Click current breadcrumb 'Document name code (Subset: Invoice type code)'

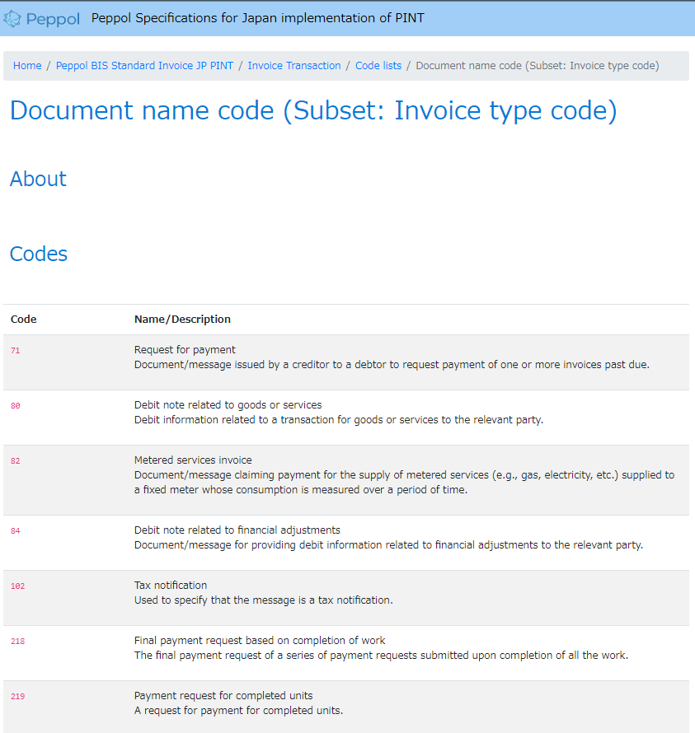538,65
